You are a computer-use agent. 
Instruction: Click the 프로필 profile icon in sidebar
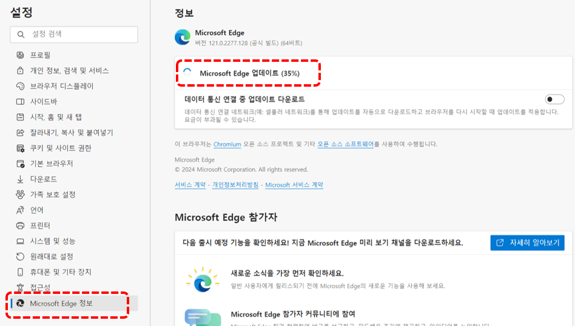click(20, 55)
